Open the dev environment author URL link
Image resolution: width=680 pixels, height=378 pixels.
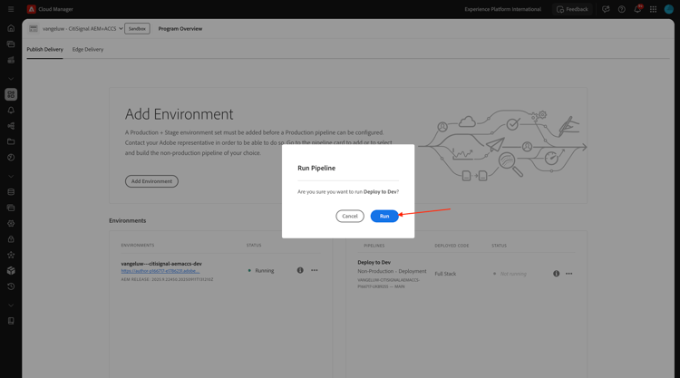(160, 271)
